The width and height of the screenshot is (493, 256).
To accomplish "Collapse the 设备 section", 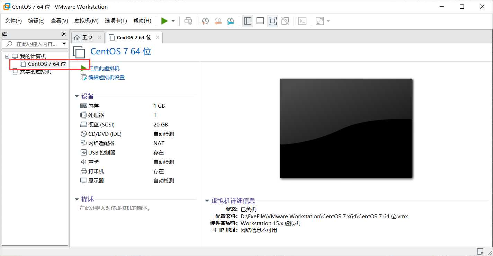I will tap(77, 96).
